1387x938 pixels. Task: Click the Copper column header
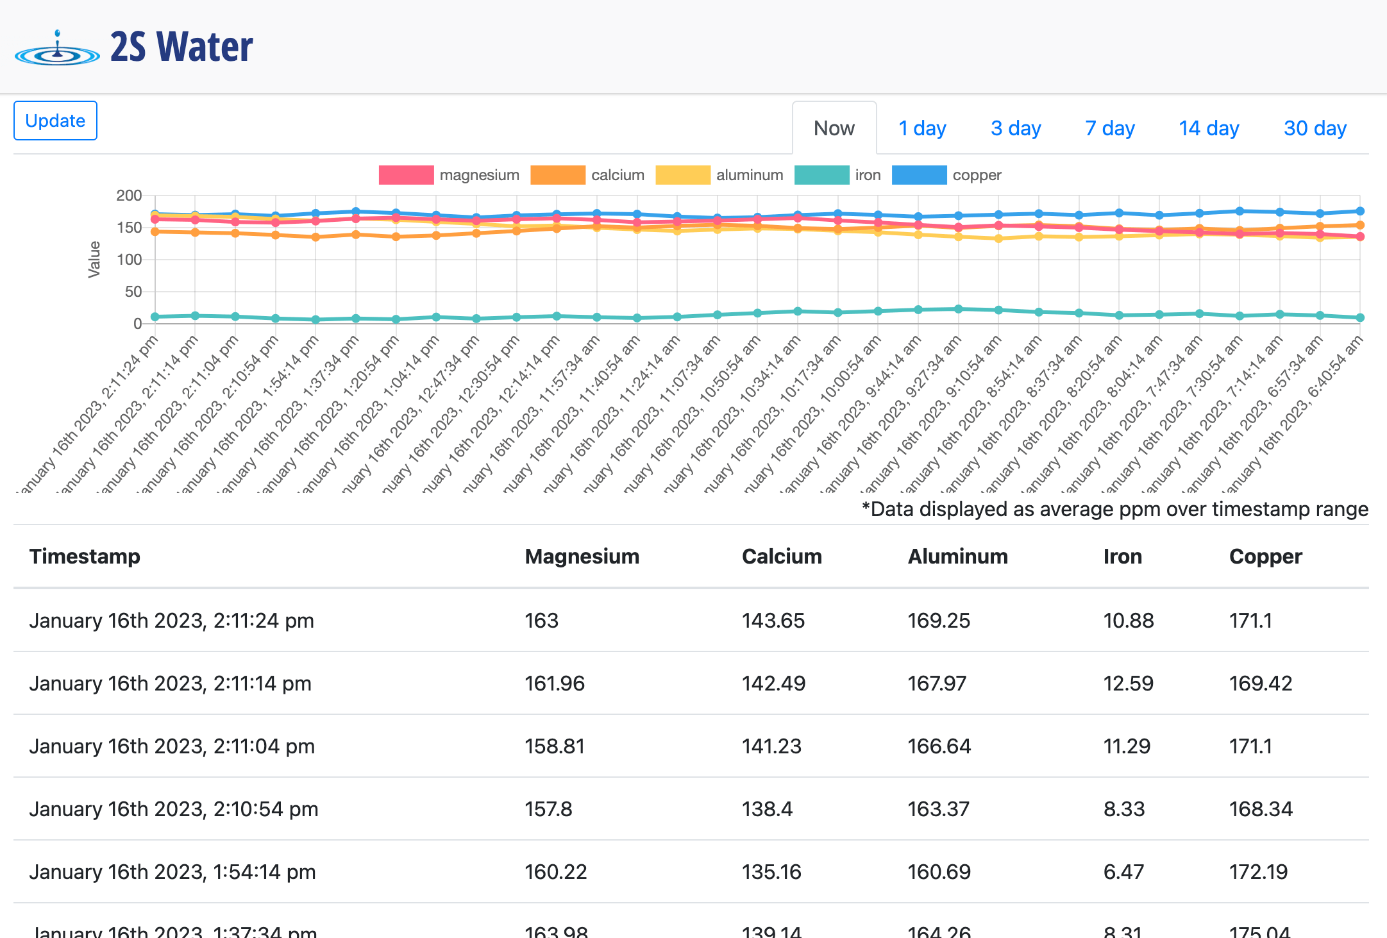coord(1265,556)
